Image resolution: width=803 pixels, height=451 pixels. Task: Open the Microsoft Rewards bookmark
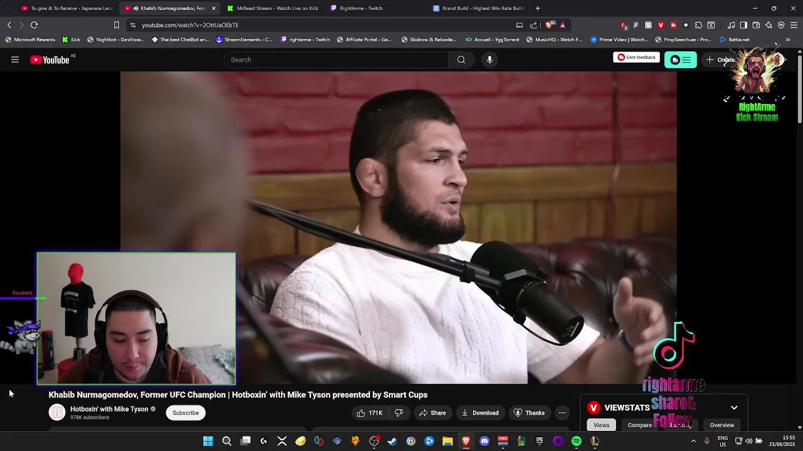tap(30, 39)
